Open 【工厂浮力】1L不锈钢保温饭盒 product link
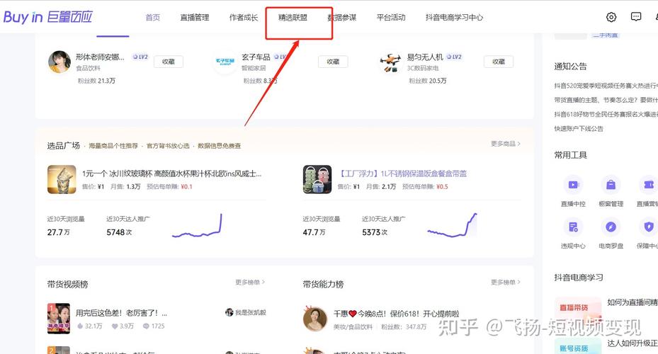Viewport: 658px width, 354px height. (402, 173)
